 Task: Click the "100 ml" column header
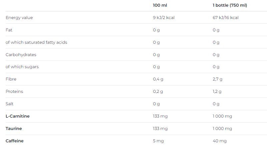(160, 5)
